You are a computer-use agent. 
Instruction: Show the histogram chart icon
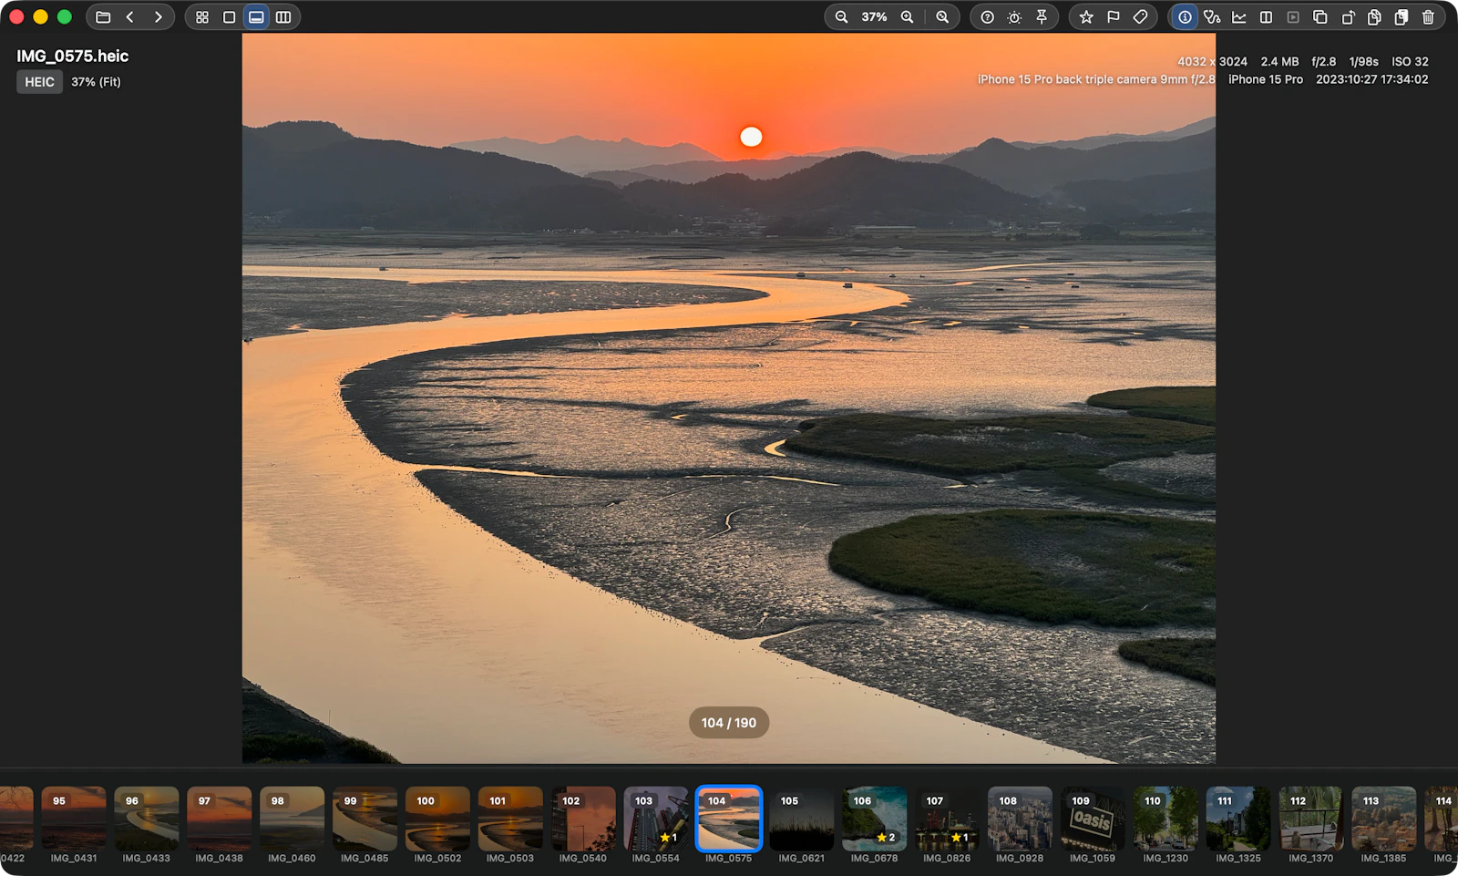(1239, 17)
